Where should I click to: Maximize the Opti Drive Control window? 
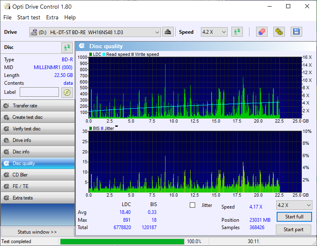pos(288,7)
